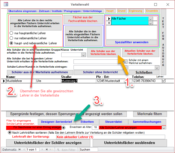The width and height of the screenshot is (175, 153).
Task: Click Alle Schüler aus der Verteilerliste löschen
Action: coord(104,53)
